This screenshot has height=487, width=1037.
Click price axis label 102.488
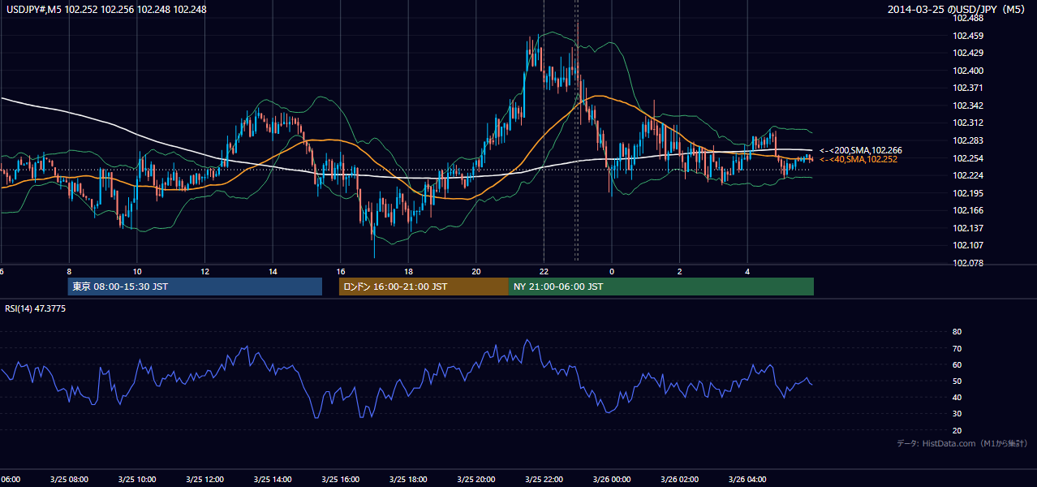[x=969, y=18]
